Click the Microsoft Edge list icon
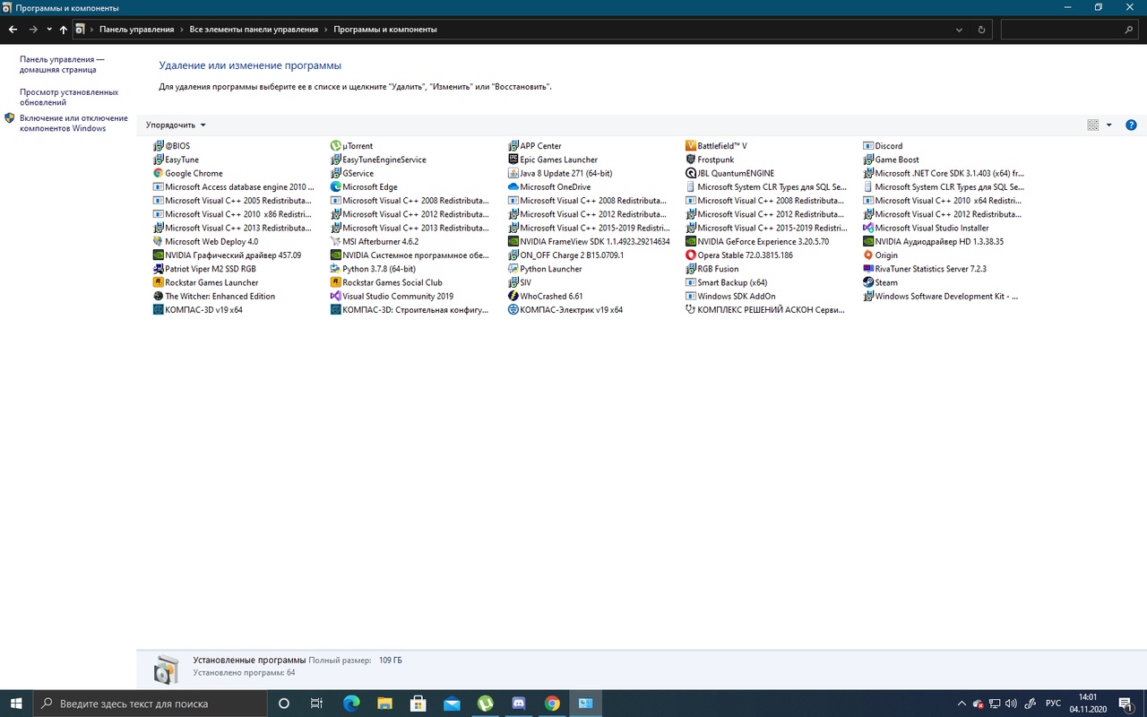Image resolution: width=1147 pixels, height=717 pixels. [x=336, y=187]
